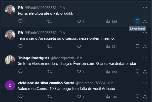This screenshot has width=152, height=102.
Task: Reply to cleidiane's tweet about Adriano
Action: pyautogui.click(x=21, y=97)
